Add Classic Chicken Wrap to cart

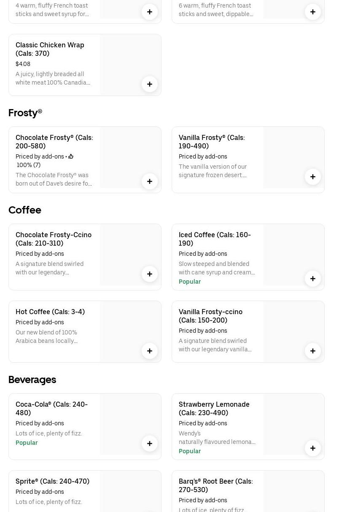[150, 84]
